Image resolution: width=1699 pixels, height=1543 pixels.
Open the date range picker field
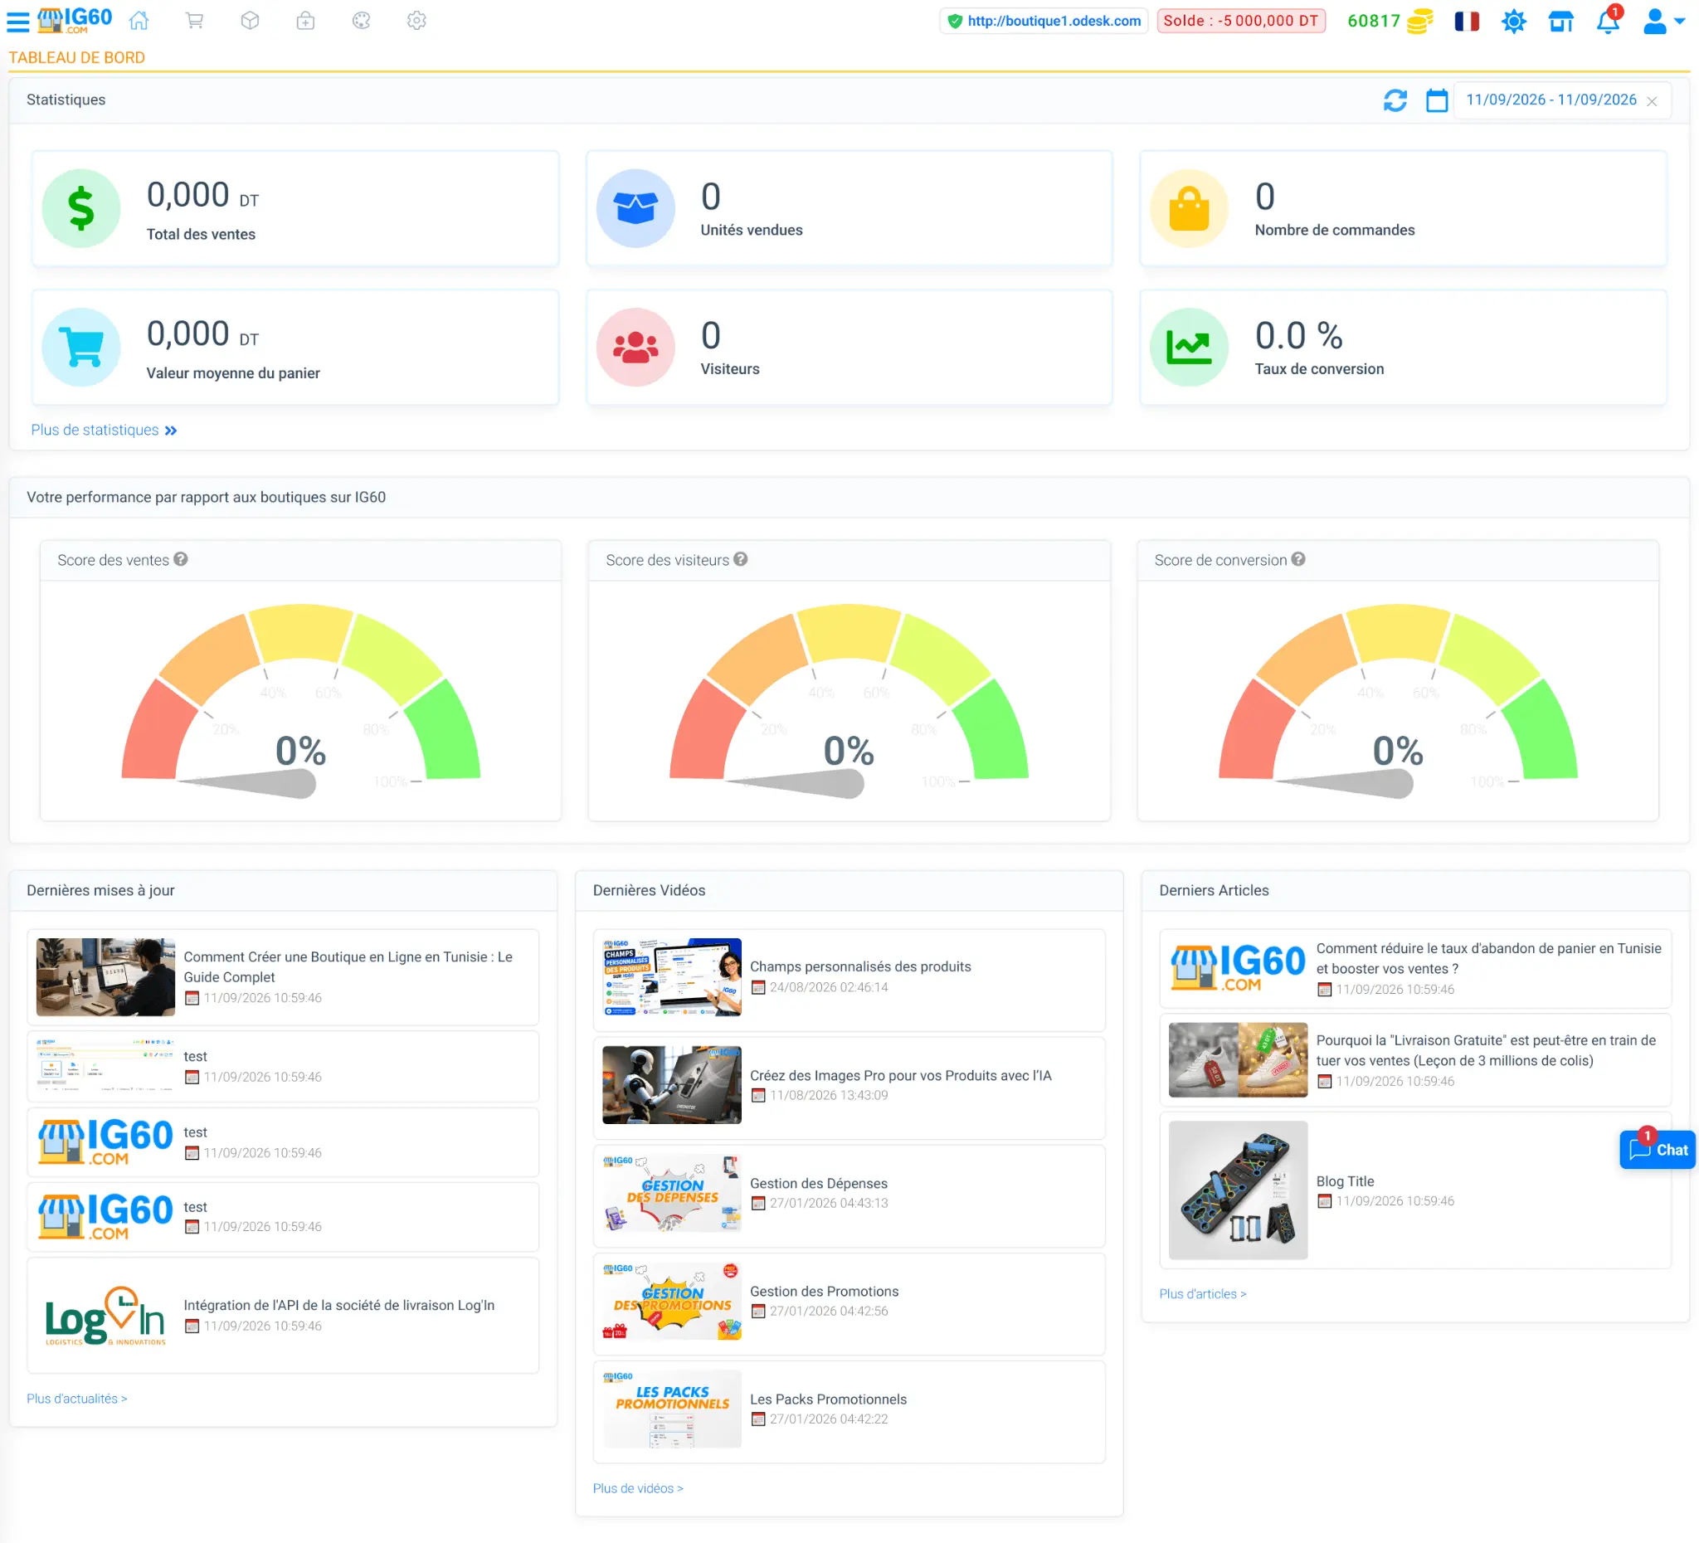(x=1551, y=100)
